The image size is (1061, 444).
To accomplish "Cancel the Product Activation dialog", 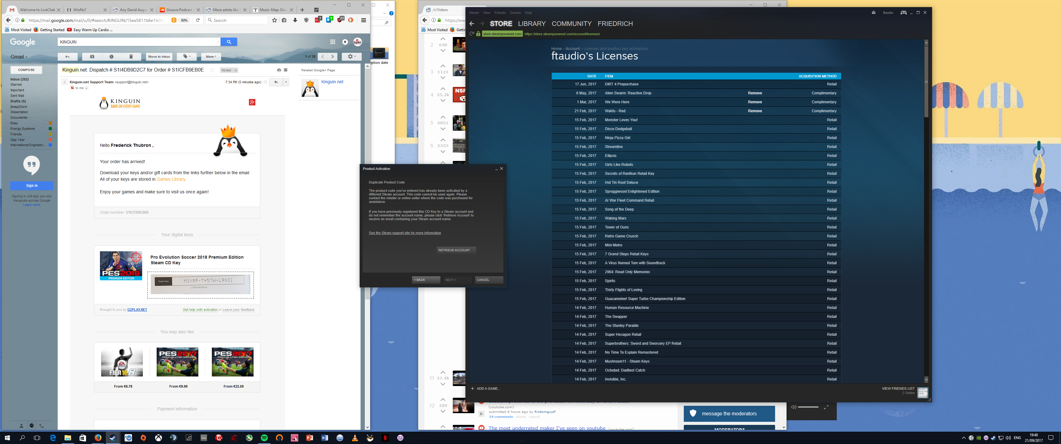I will [x=489, y=280].
